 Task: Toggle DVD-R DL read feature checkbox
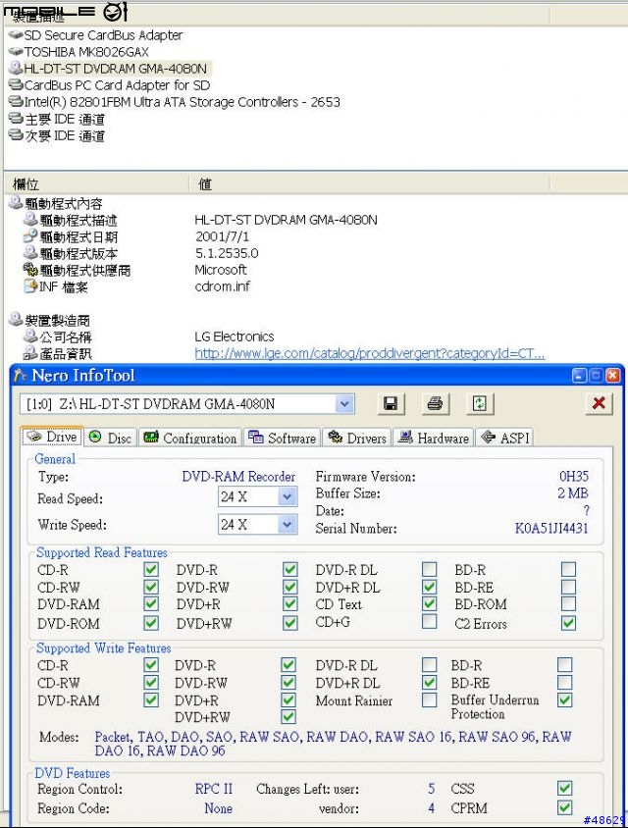point(430,569)
